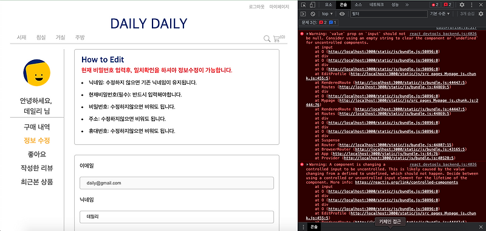
Task: Click the 안녕하세요, 데일리 님 greeting
Action: (x=36, y=106)
